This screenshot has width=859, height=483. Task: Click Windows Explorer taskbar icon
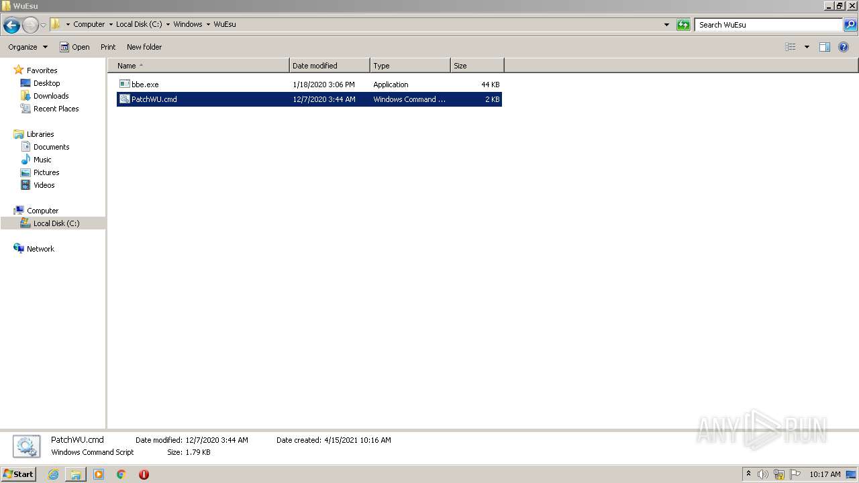click(x=76, y=474)
